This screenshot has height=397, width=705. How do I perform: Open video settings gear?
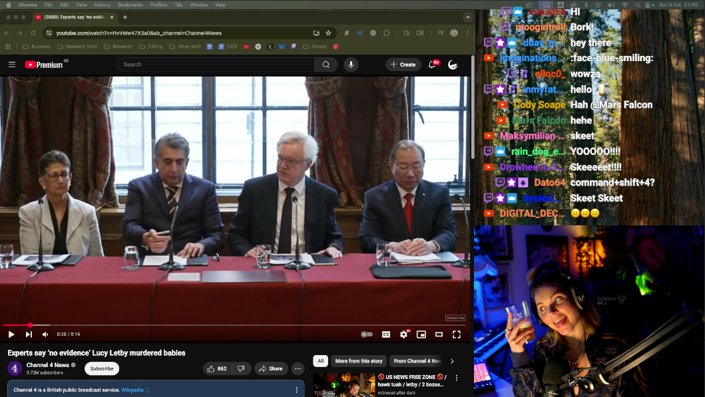click(403, 334)
